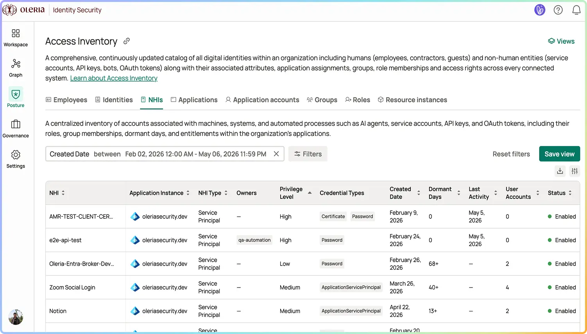The height and width of the screenshot is (334, 587).
Task: Switch to the Roles tab
Action: coord(358,100)
